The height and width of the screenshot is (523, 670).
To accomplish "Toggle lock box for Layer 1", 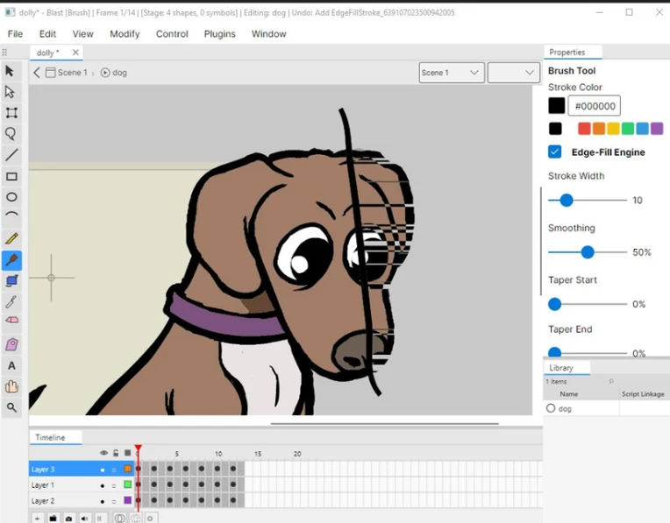I will click(x=114, y=485).
